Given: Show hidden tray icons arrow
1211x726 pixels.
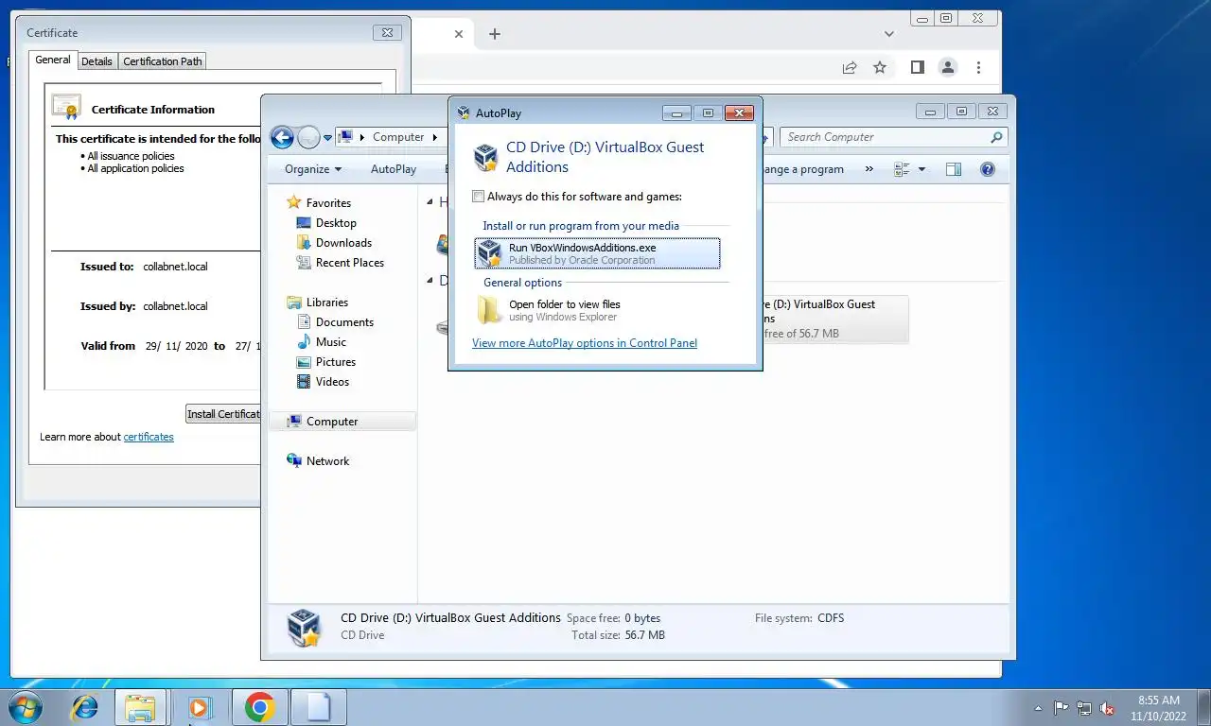Looking at the screenshot, I should tap(1039, 708).
